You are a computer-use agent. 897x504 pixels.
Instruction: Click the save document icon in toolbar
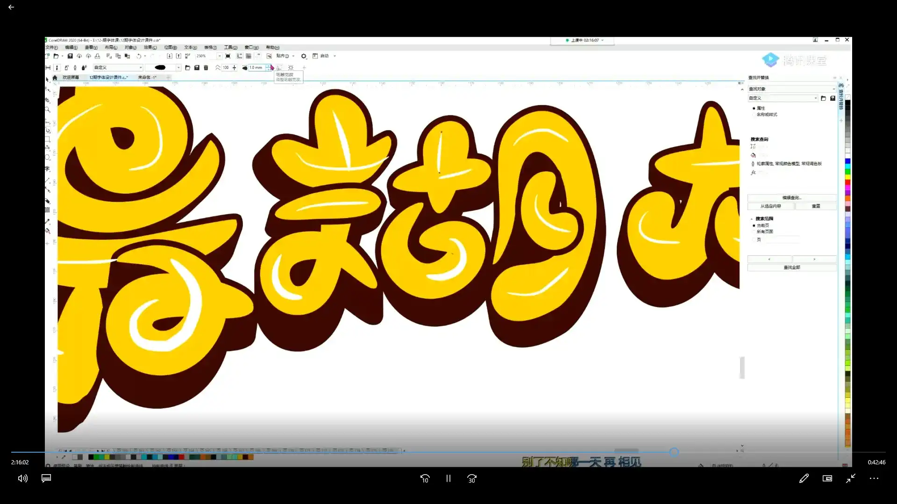pos(70,56)
